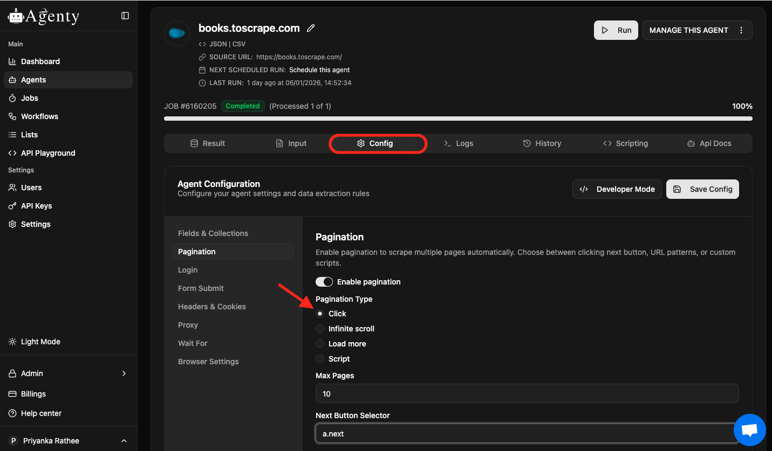The width and height of the screenshot is (772, 451).
Task: Open Dashboard from the sidebar
Action: 40,61
